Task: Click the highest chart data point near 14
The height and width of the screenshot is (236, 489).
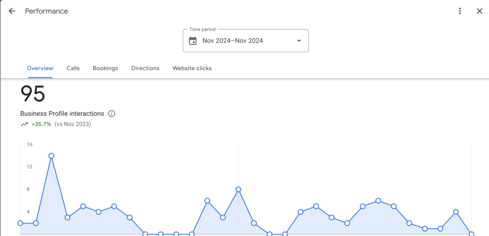Action: point(51,155)
